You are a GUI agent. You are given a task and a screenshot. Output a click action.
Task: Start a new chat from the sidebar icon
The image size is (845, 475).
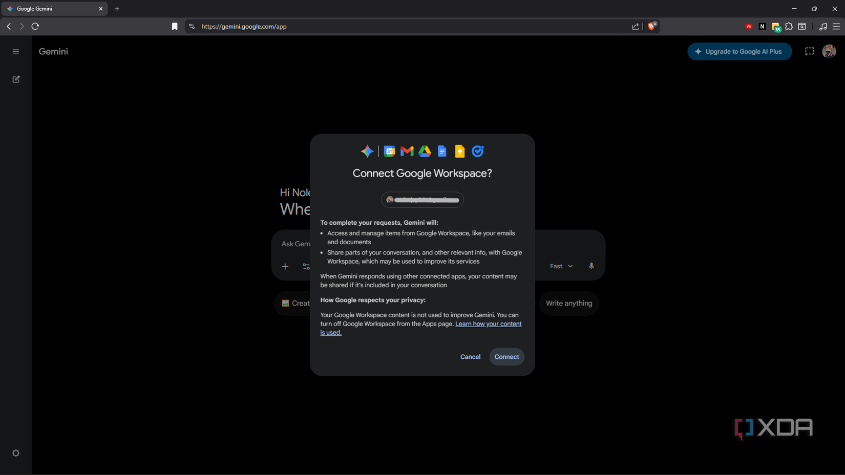click(16, 79)
